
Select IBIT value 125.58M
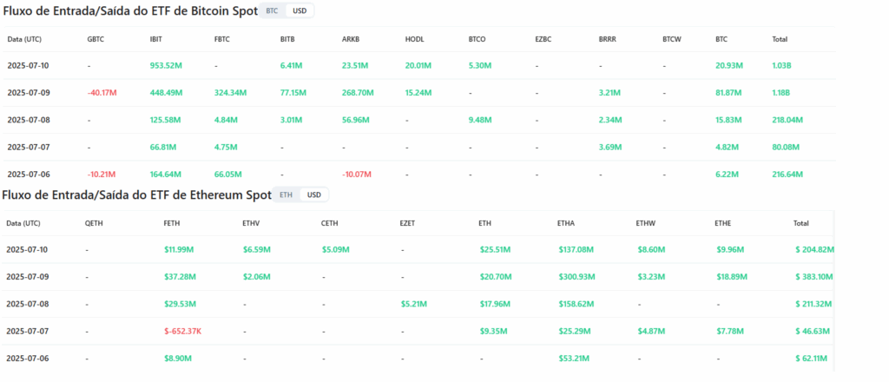click(x=165, y=120)
